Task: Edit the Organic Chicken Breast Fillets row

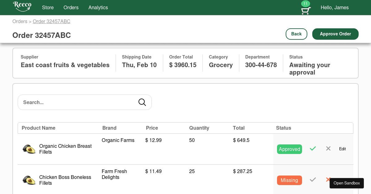Action: click(x=342, y=149)
